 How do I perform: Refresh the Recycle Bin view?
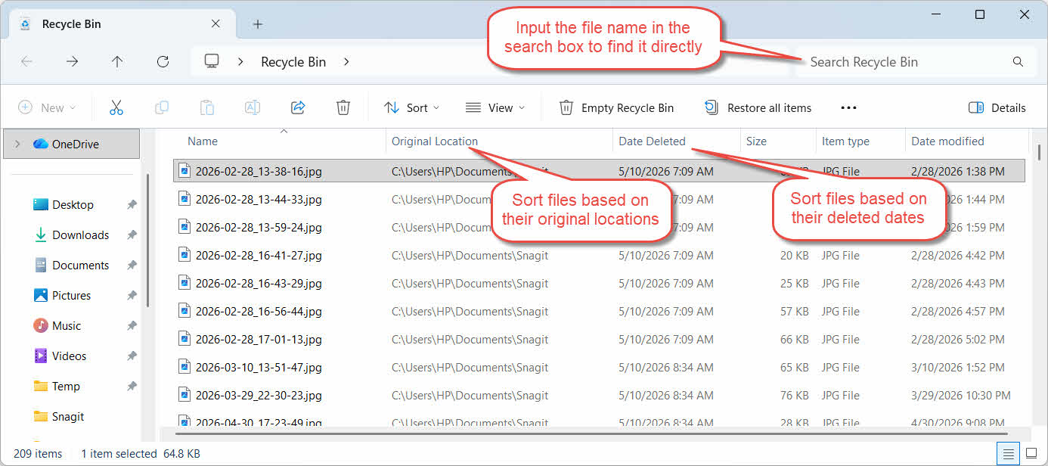(163, 62)
